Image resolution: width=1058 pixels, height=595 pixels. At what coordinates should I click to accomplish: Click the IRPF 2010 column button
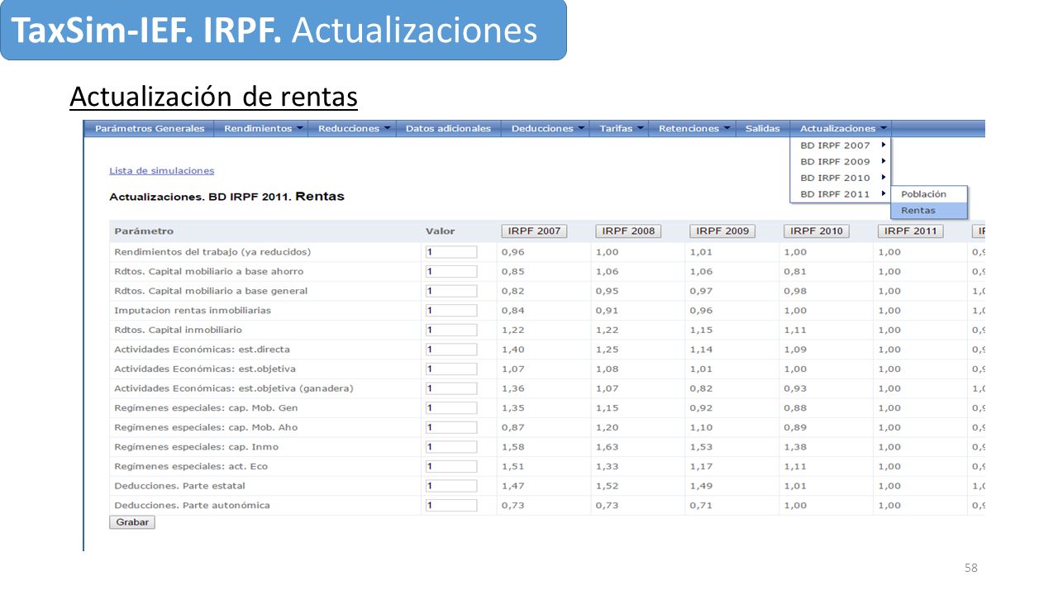point(817,231)
